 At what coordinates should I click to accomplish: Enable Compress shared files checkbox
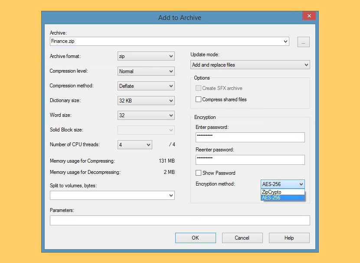click(198, 99)
